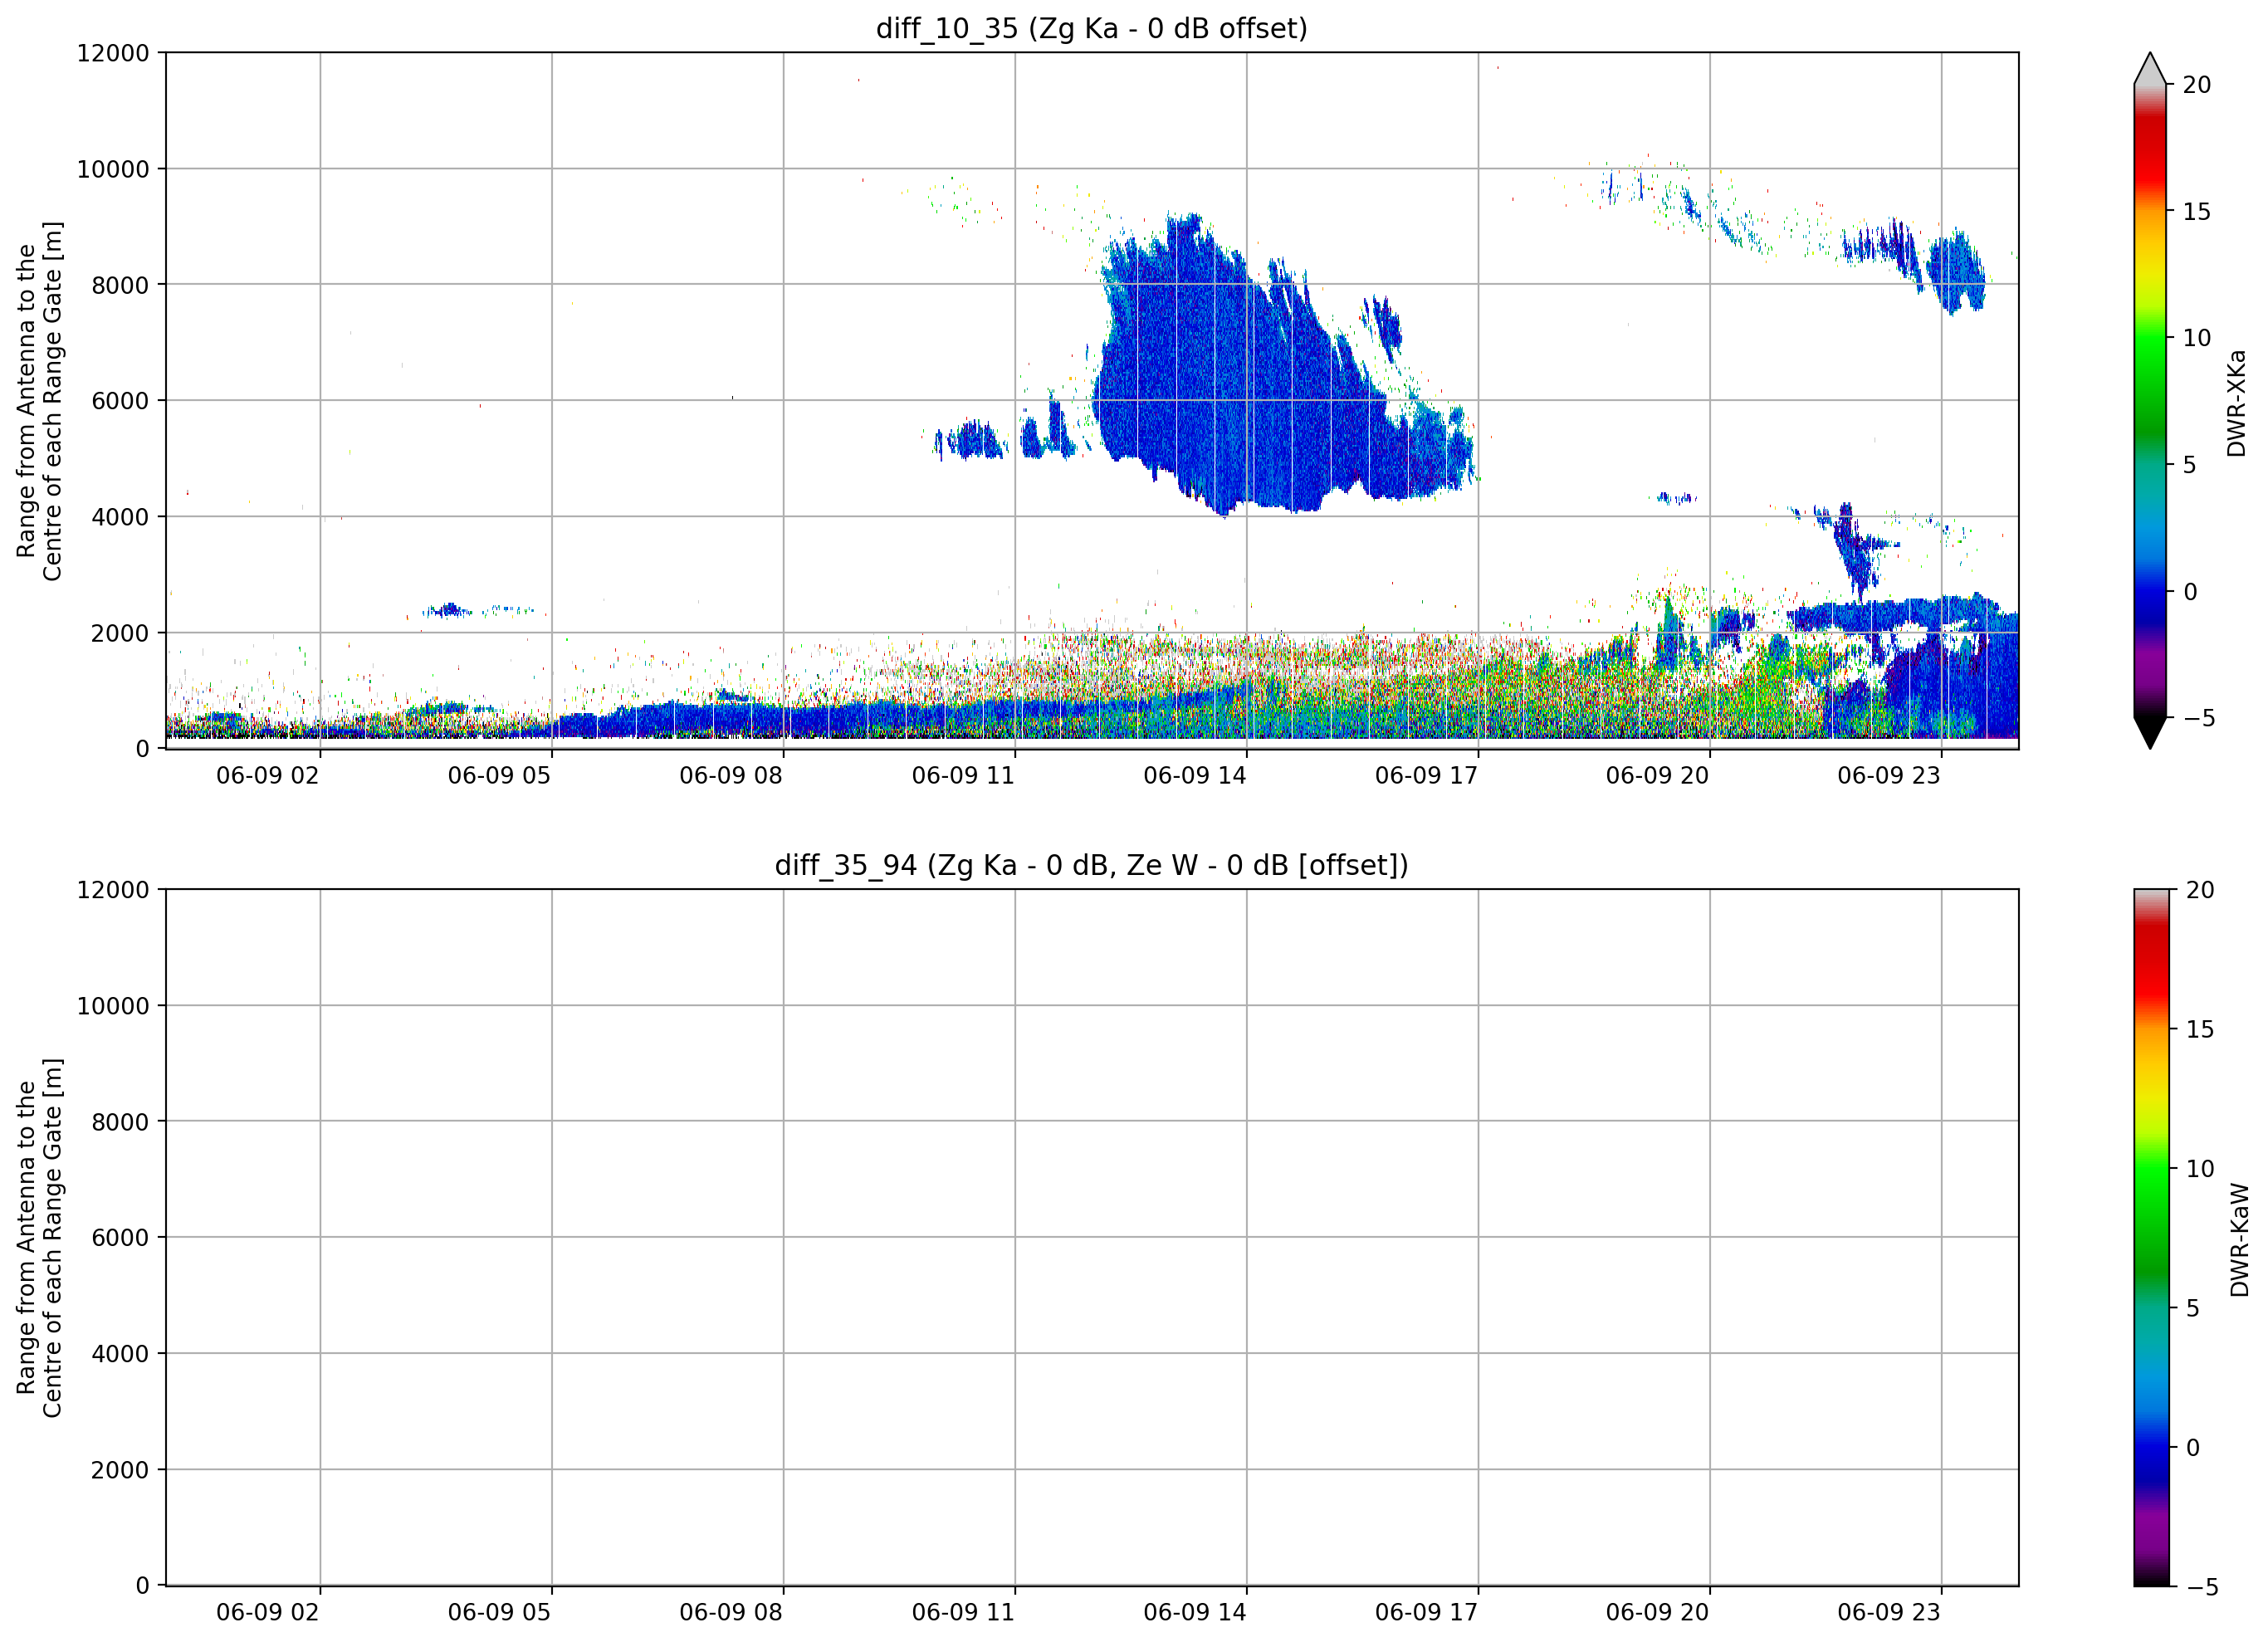Image resolution: width=2268 pixels, height=1642 pixels.
Task: Click the '6000' y-tick of diff_35_94 plot
Action: (x=120, y=1238)
